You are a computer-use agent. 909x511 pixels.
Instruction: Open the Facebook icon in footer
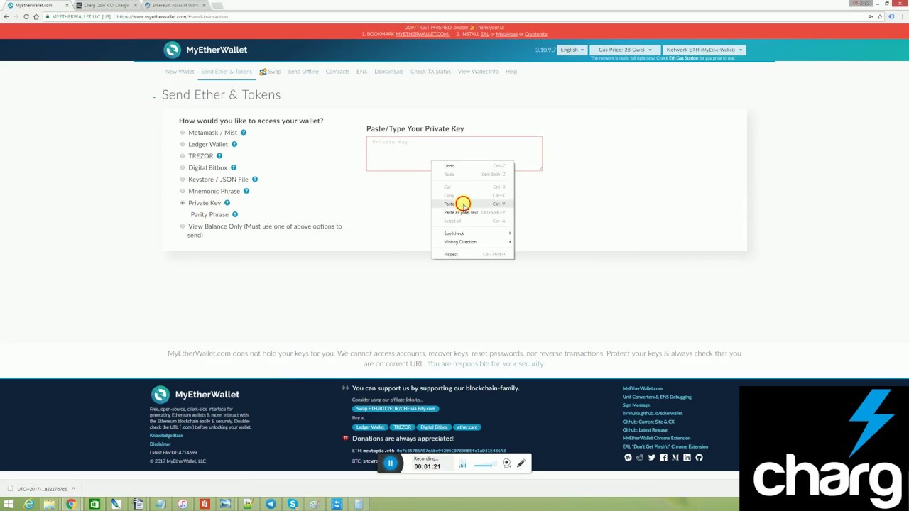pos(663,458)
